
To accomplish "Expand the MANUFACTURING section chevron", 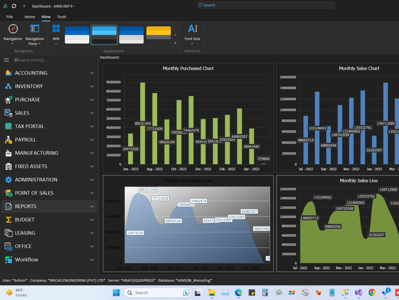I will [92, 153].
